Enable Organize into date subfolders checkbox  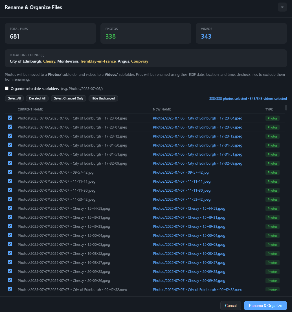tap(7, 88)
